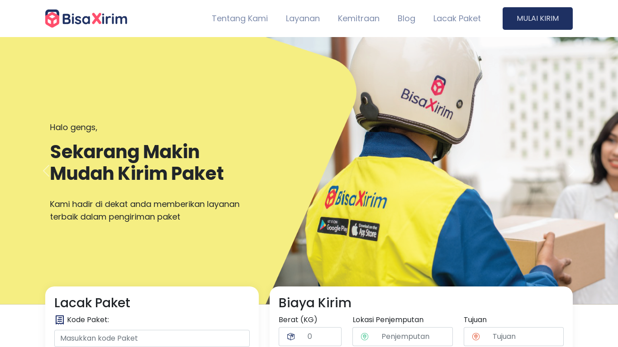Open the Layanan menu item
The width and height of the screenshot is (618, 347).
pyautogui.click(x=303, y=19)
